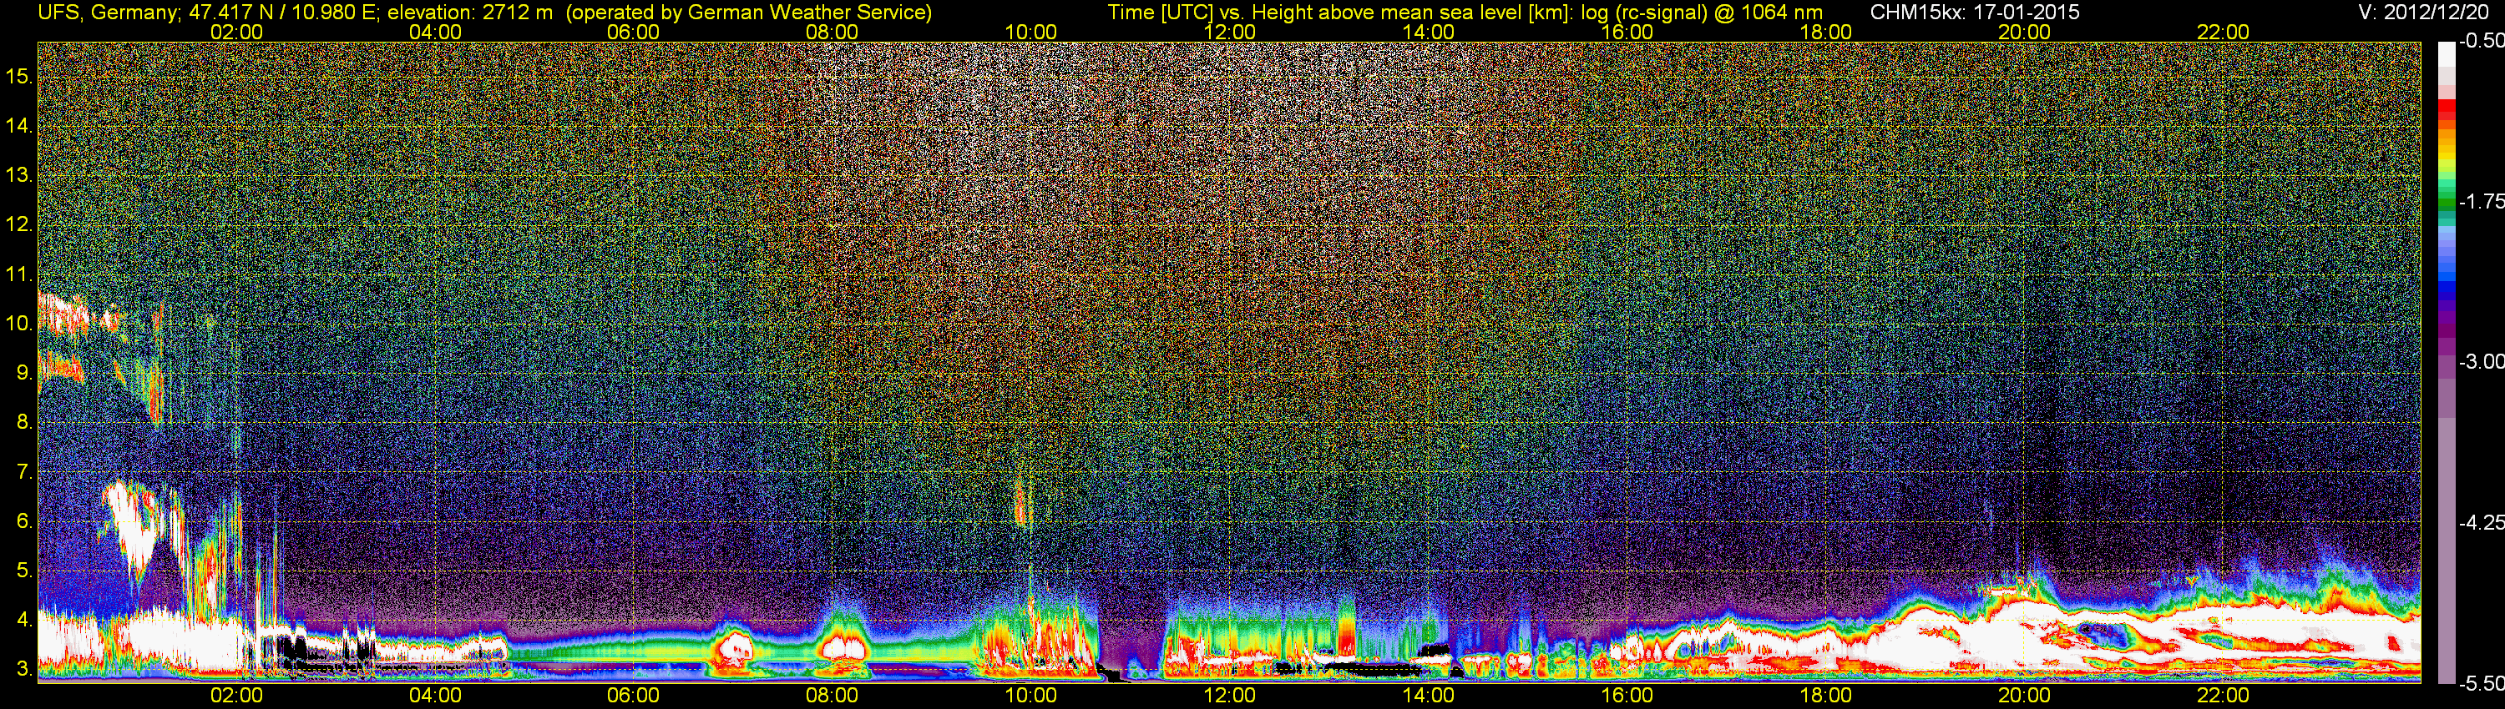Click the color scale value "-3.00"
The height and width of the screenshot is (709, 2505).
coord(2481,361)
